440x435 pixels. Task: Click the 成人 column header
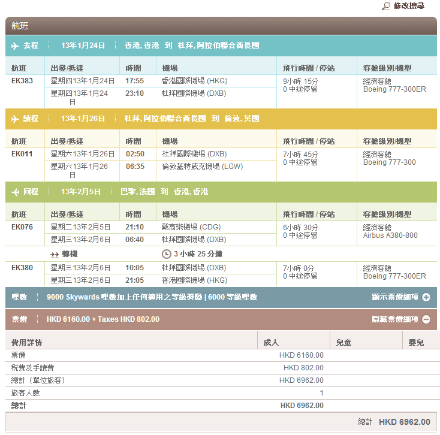(x=271, y=342)
